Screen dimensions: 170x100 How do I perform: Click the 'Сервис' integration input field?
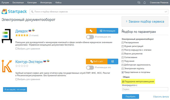pos(145,89)
